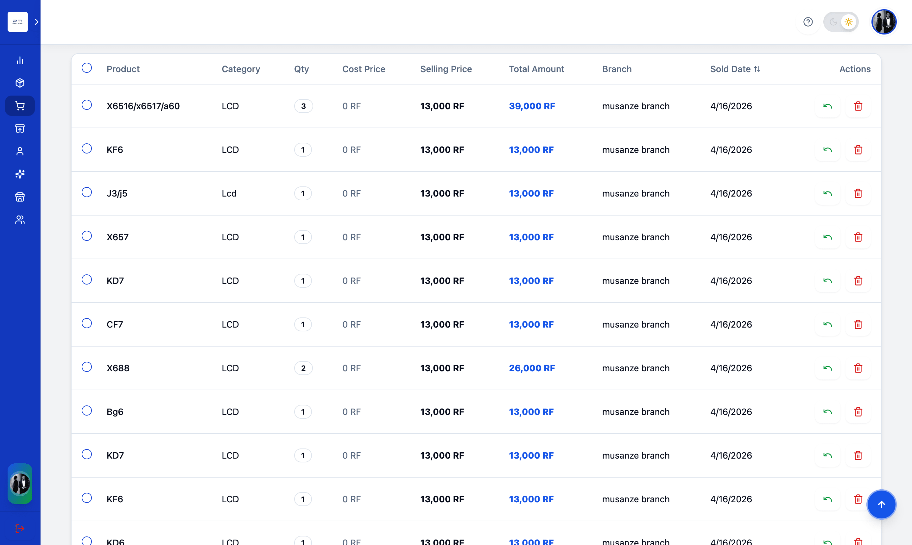Expand the sidebar with the chevron
Image resolution: width=912 pixels, height=545 pixels.
[36, 22]
